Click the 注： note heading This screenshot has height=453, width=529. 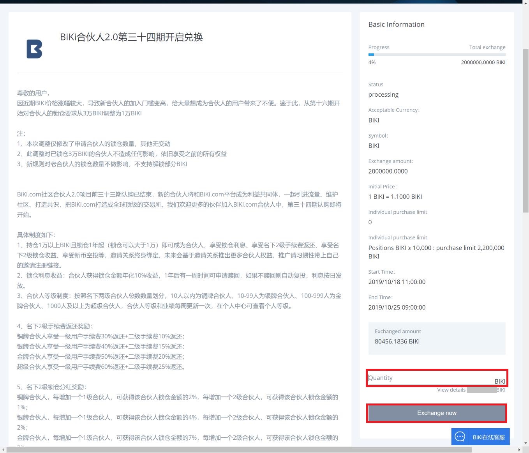21,134
